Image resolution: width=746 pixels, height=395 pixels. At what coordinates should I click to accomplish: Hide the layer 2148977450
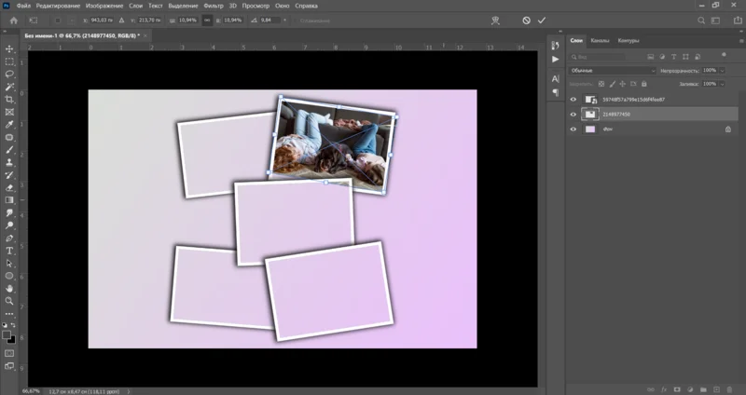pos(573,114)
